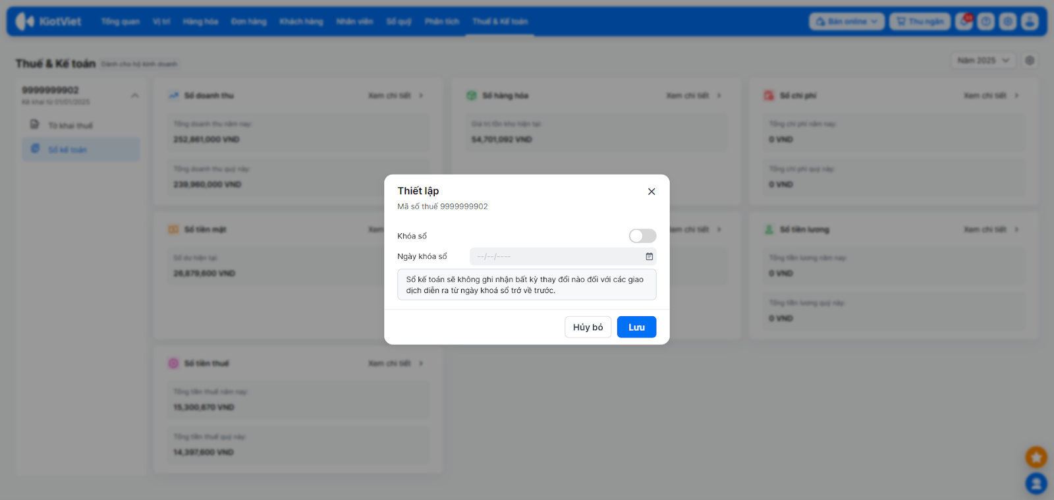1054x500 pixels.
Task: Expand the Năm 2025 year dropdown
Action: [x=983, y=61]
